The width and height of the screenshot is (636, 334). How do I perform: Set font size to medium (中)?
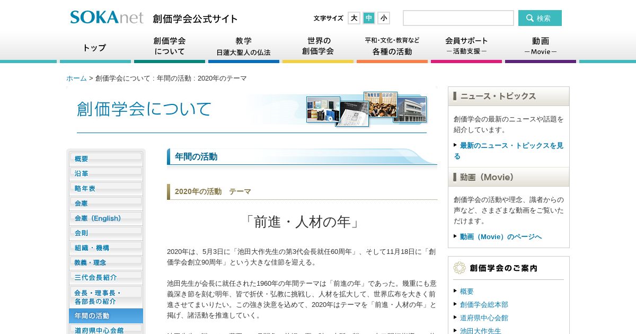coord(369,18)
